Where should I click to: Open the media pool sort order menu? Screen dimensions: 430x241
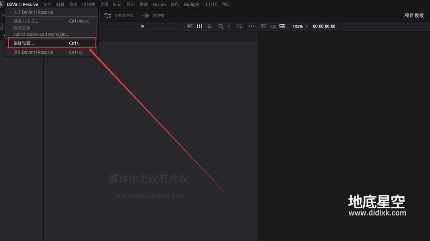click(239, 26)
